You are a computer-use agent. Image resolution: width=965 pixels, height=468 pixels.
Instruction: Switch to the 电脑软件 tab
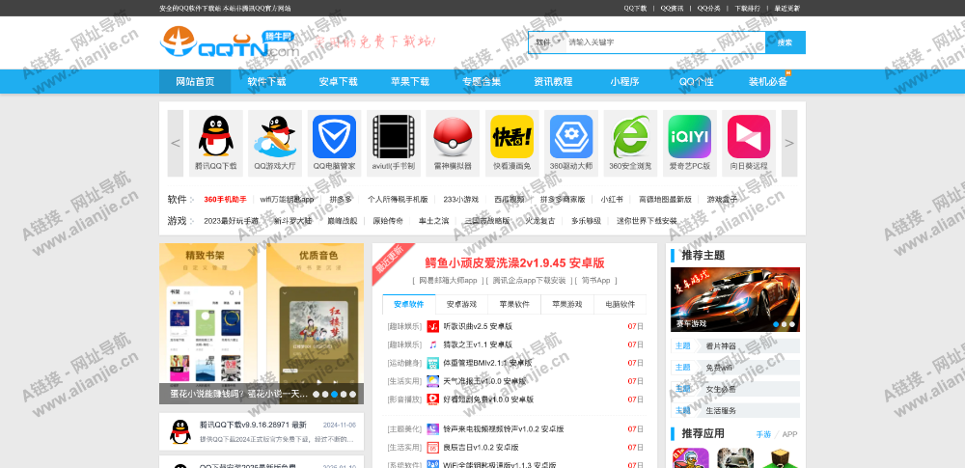(x=620, y=304)
